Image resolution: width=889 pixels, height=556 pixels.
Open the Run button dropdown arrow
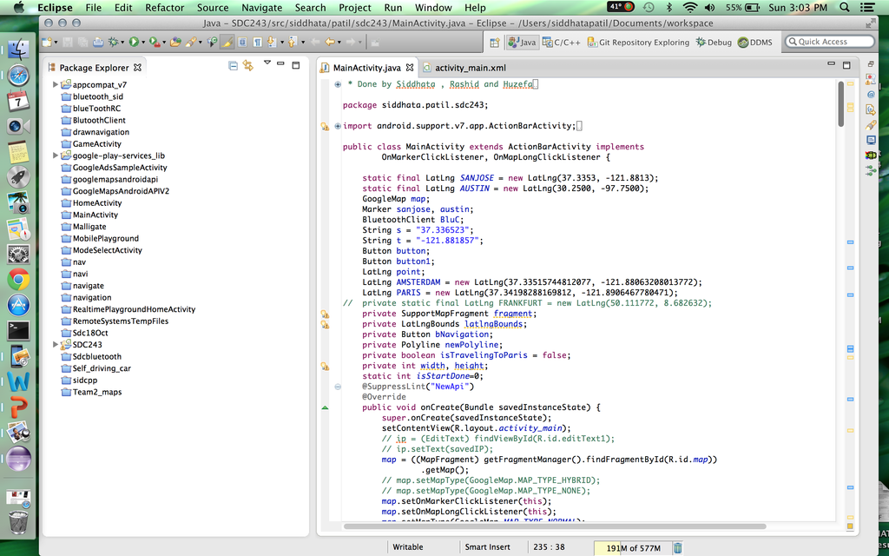(143, 43)
